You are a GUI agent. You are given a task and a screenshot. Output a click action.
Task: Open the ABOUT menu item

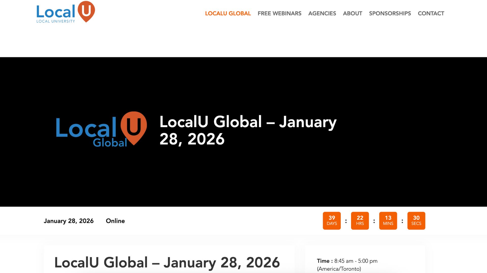pyautogui.click(x=352, y=13)
